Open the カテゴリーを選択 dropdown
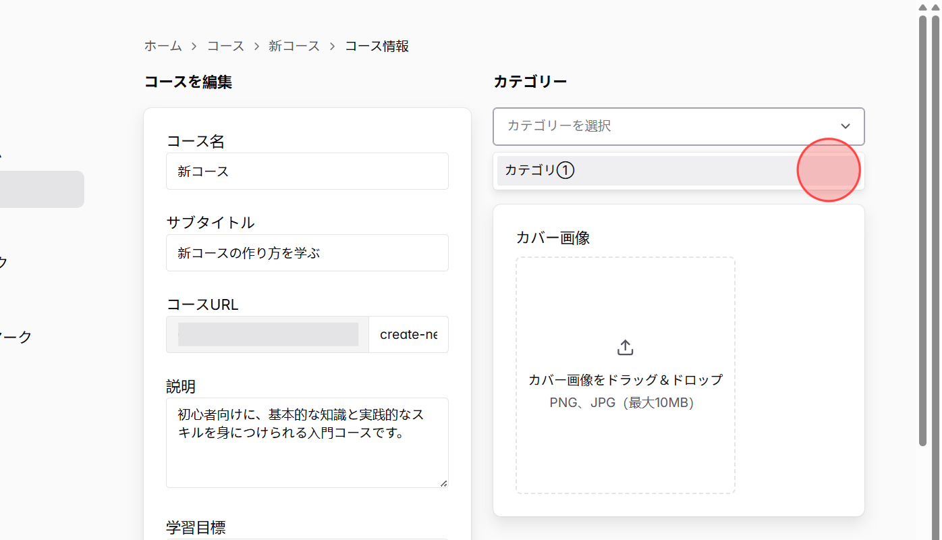This screenshot has width=942, height=540. (x=678, y=126)
